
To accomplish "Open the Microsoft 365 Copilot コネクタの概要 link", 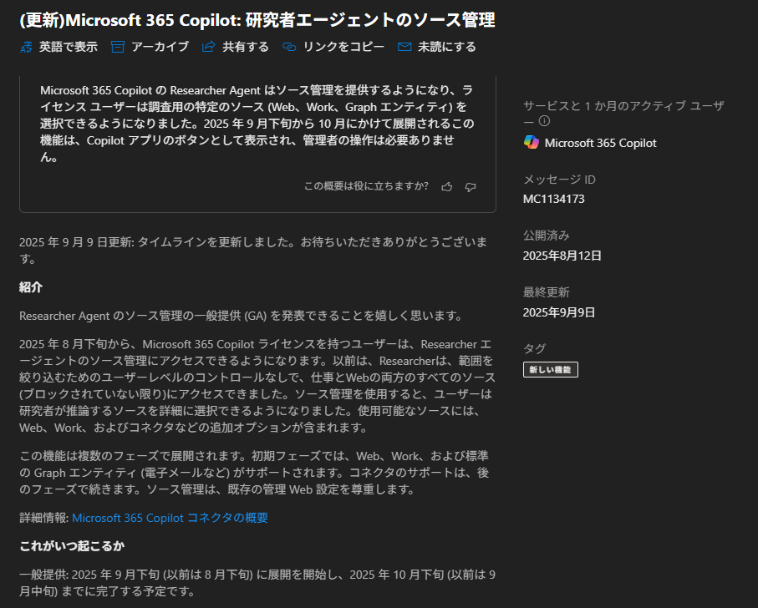I will point(170,518).
